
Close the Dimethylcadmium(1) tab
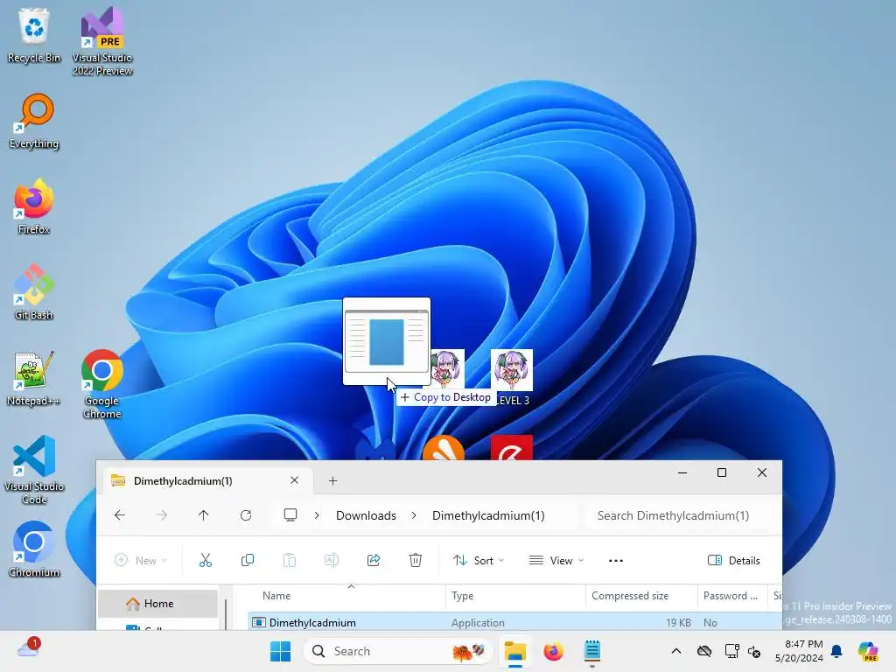point(294,480)
